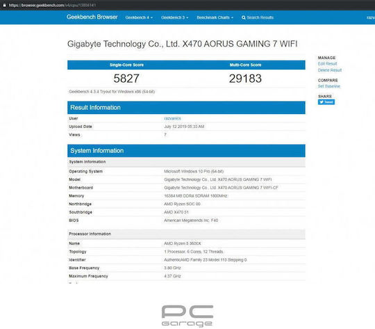
Task: Click the Result Information section header
Action: click(186, 108)
